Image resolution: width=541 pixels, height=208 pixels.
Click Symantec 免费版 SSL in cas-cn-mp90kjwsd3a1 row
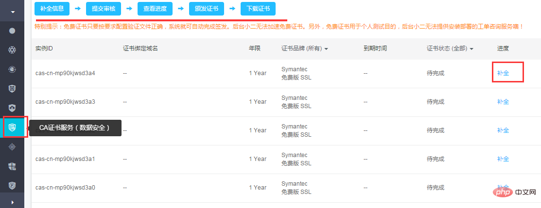(x=297, y=159)
